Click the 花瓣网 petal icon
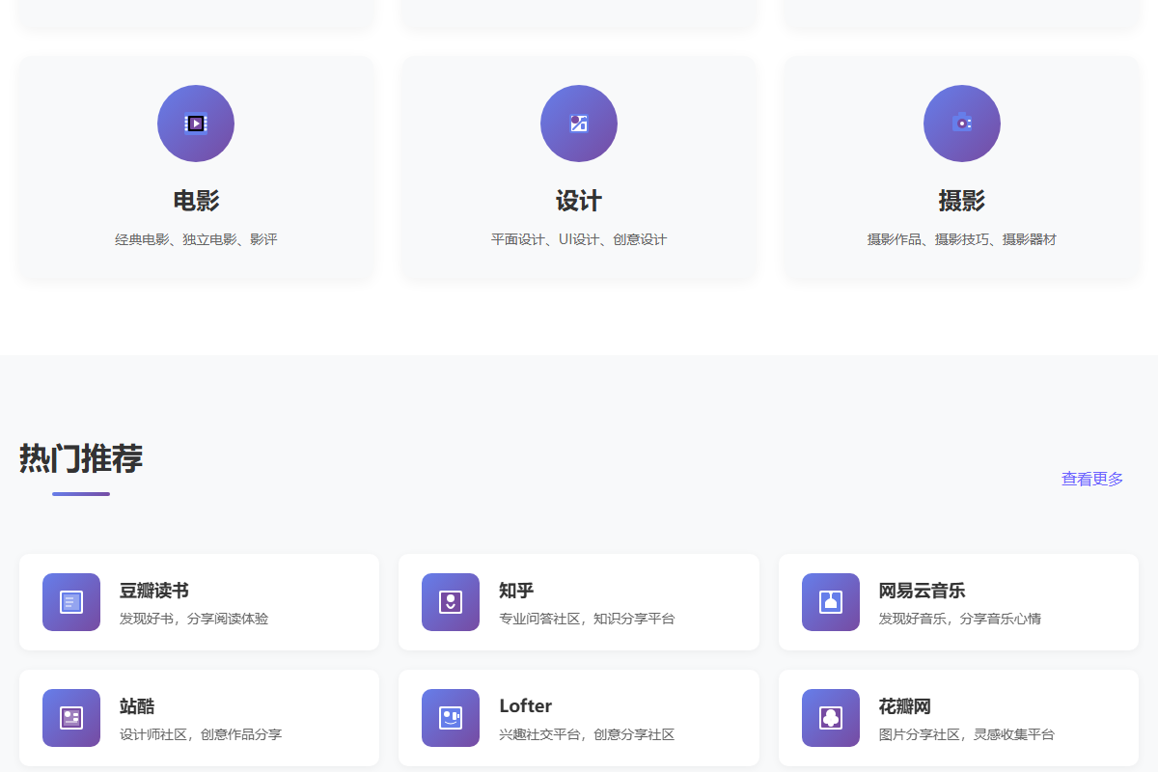 pyautogui.click(x=830, y=717)
